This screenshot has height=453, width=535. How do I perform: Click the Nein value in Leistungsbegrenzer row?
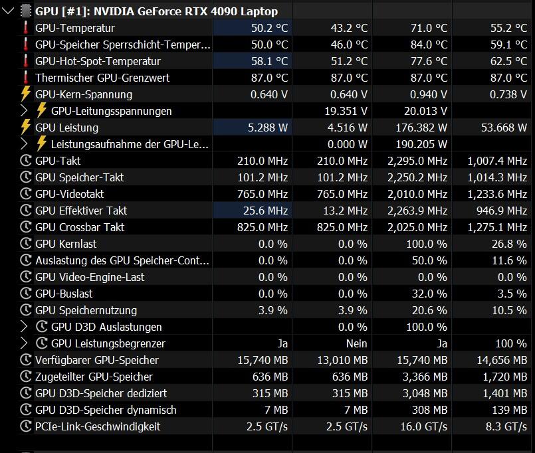coord(356,343)
